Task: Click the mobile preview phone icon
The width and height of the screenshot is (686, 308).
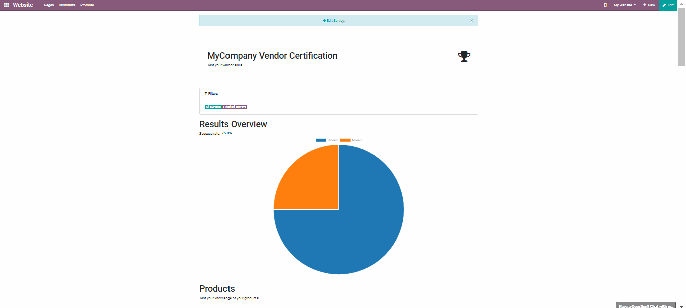Action: pos(605,5)
